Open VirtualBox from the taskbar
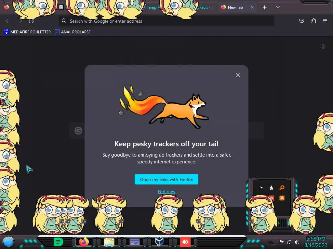Viewport: 333px width, 249px height. point(159,242)
